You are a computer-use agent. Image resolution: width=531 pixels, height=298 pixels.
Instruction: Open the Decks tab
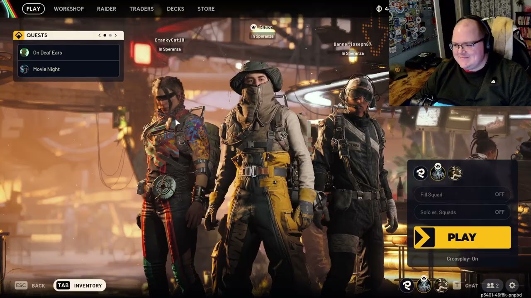(175, 9)
